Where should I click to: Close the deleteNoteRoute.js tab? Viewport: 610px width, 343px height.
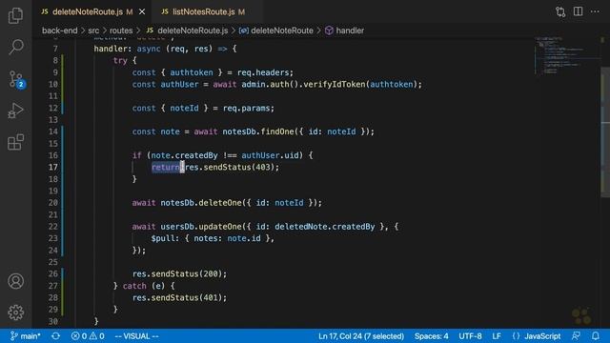click(x=142, y=12)
